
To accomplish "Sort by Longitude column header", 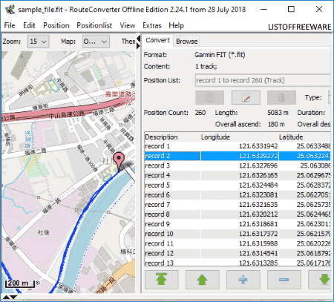I will (239, 137).
